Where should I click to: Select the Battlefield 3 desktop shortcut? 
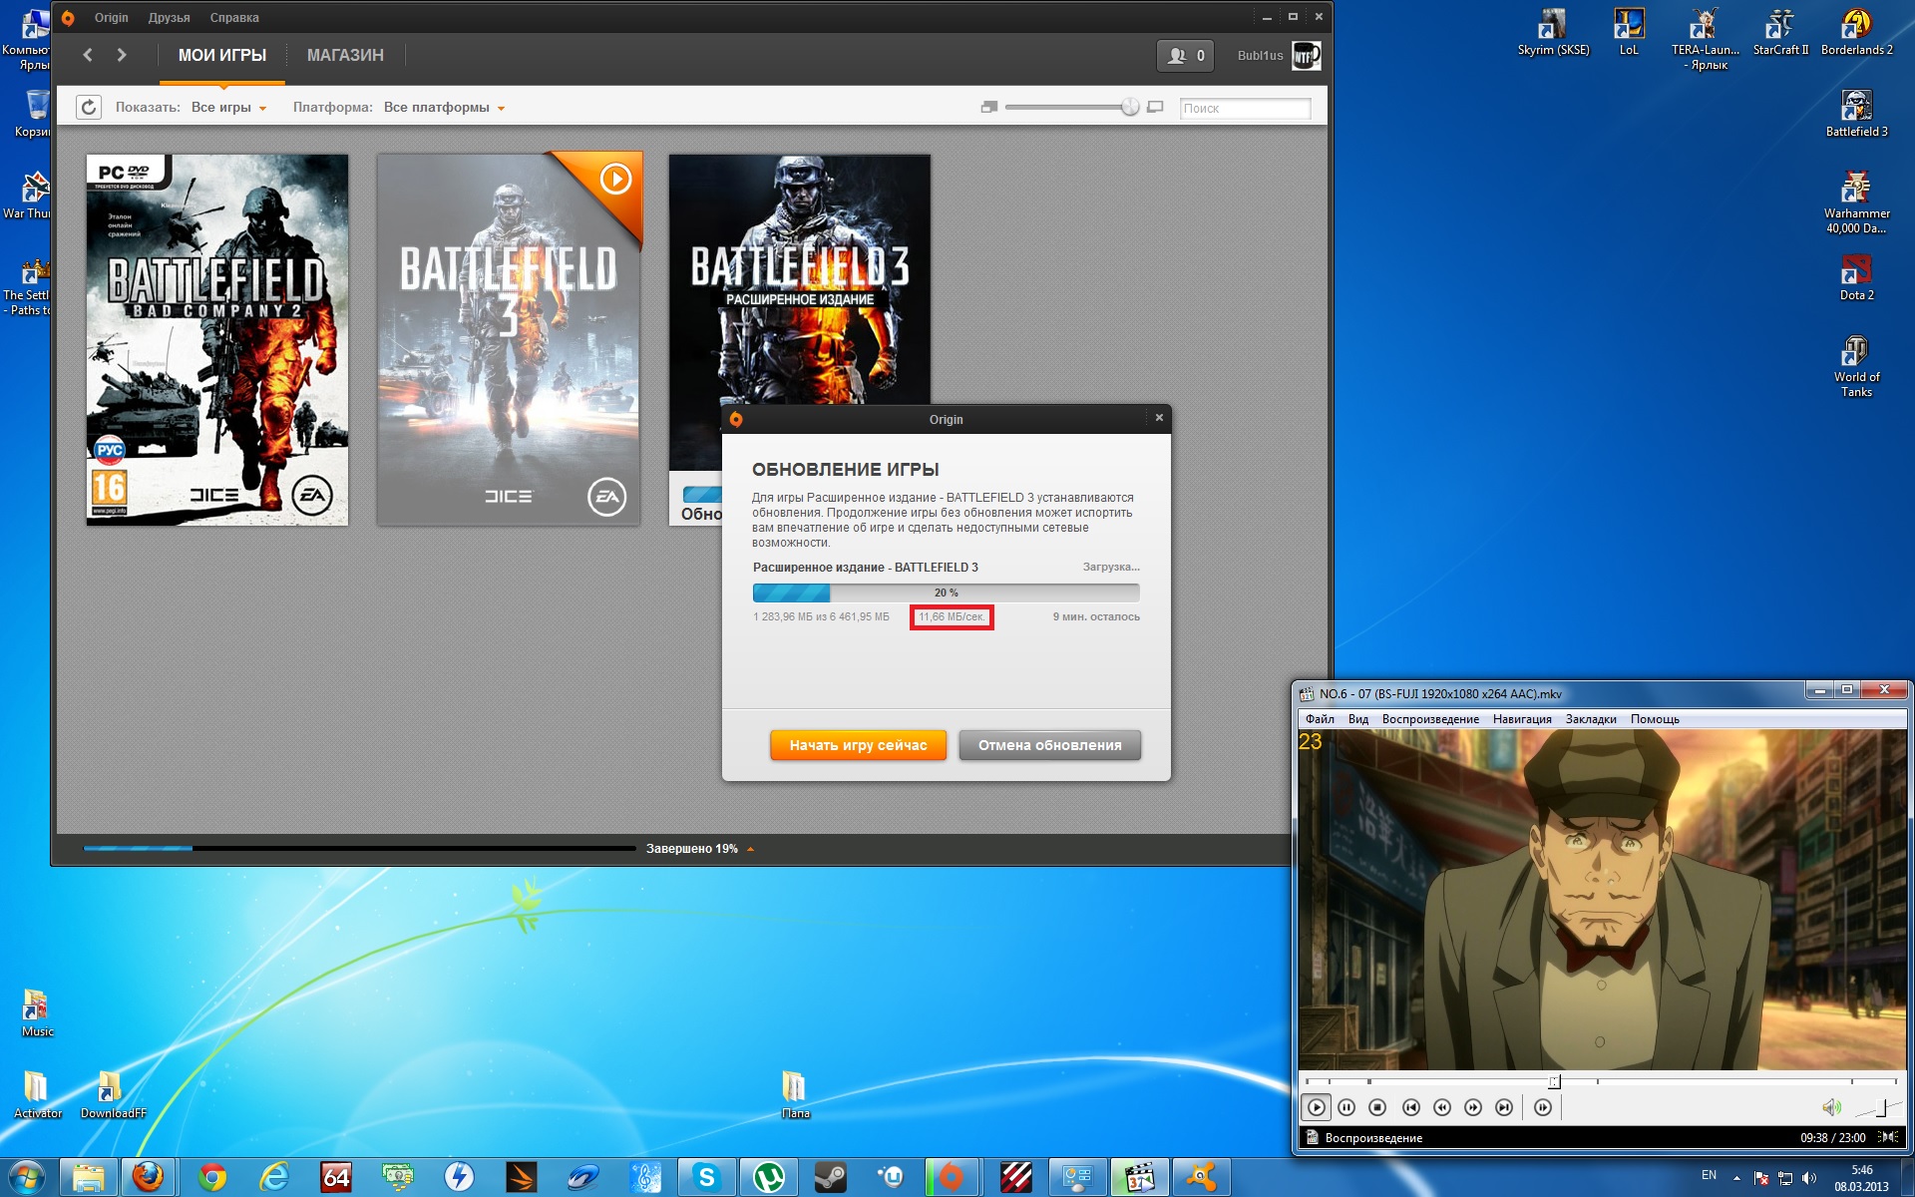(1856, 115)
